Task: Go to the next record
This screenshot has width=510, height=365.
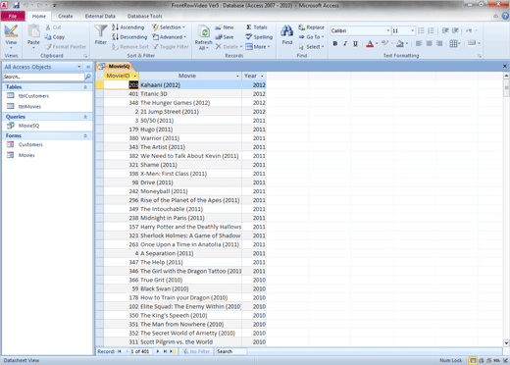Action: coord(158,351)
